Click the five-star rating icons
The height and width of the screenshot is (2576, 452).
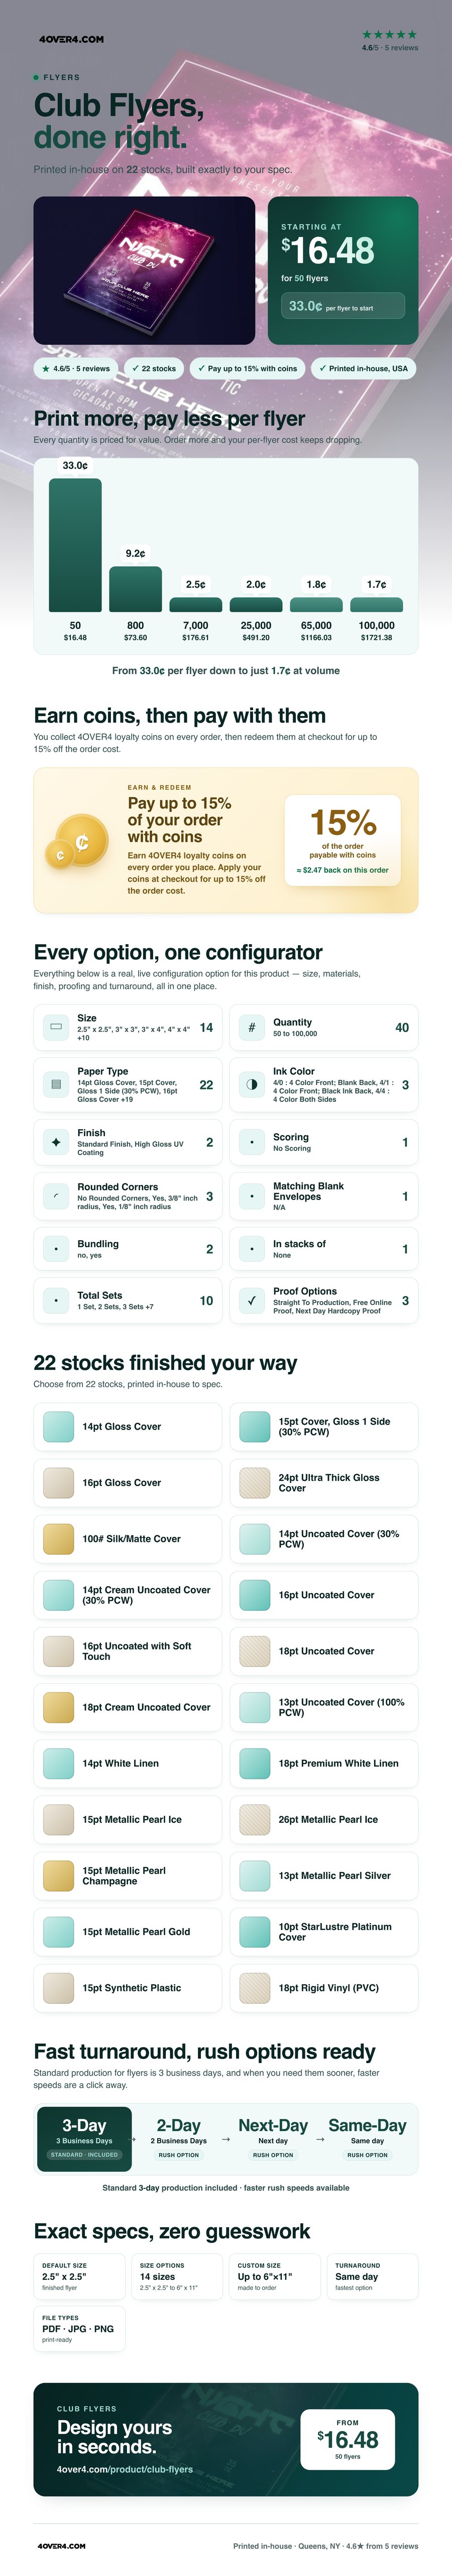pos(389,34)
